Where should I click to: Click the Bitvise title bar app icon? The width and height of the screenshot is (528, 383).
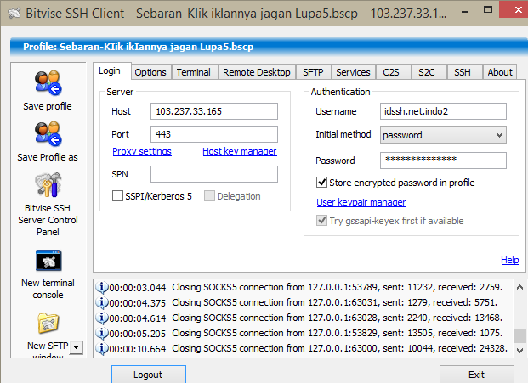click(14, 14)
